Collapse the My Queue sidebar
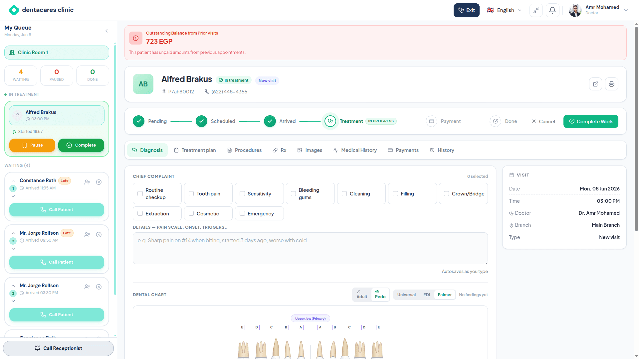 106,31
